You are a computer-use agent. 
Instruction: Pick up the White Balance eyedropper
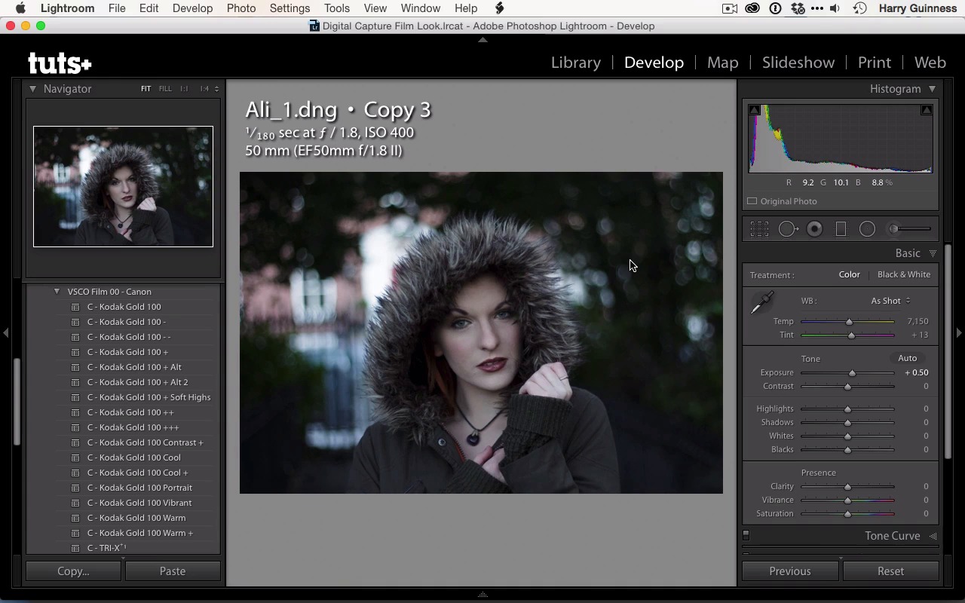click(x=761, y=304)
